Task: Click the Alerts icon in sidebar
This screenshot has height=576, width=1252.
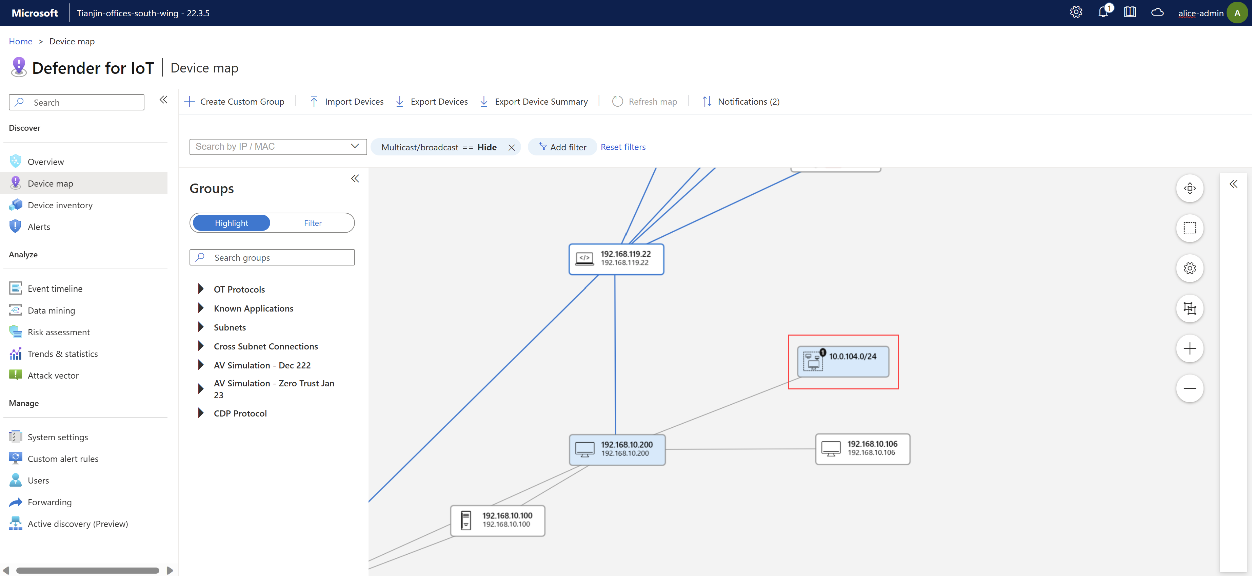Action: [15, 226]
